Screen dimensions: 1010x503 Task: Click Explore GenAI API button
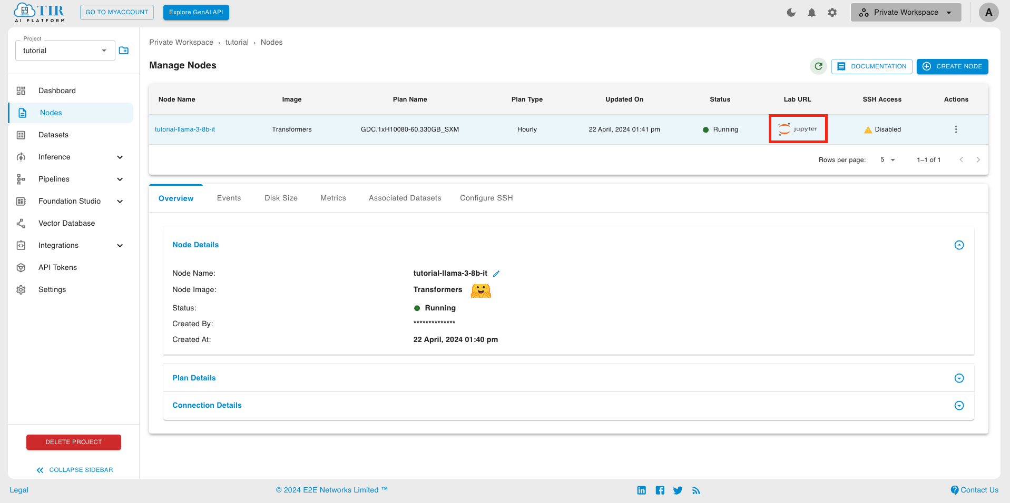pos(196,12)
